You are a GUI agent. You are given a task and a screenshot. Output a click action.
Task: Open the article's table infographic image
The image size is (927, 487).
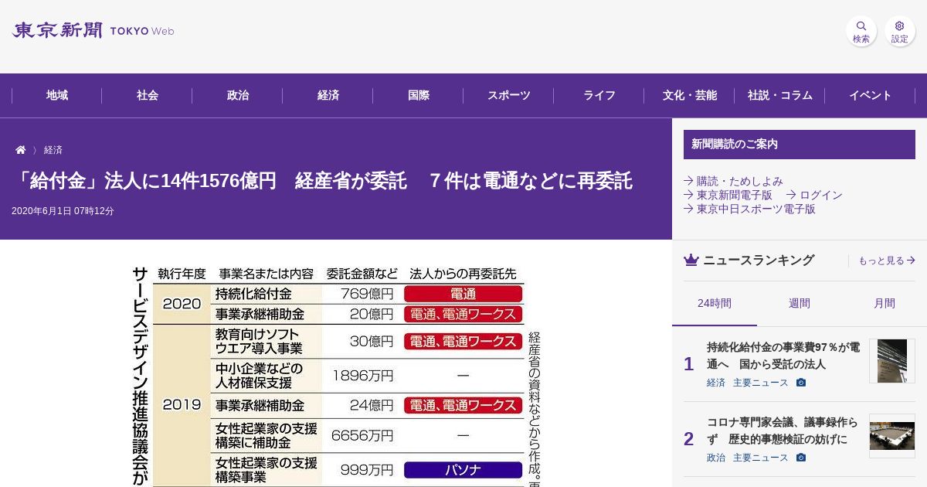click(336, 376)
